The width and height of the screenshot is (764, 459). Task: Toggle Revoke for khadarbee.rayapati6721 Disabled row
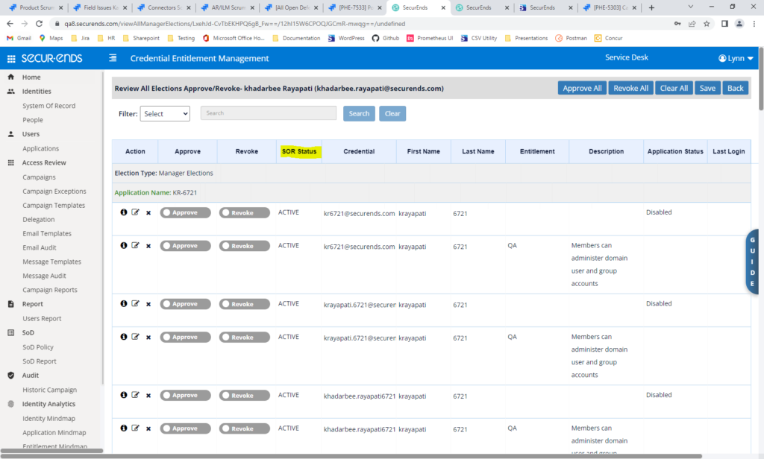point(244,395)
